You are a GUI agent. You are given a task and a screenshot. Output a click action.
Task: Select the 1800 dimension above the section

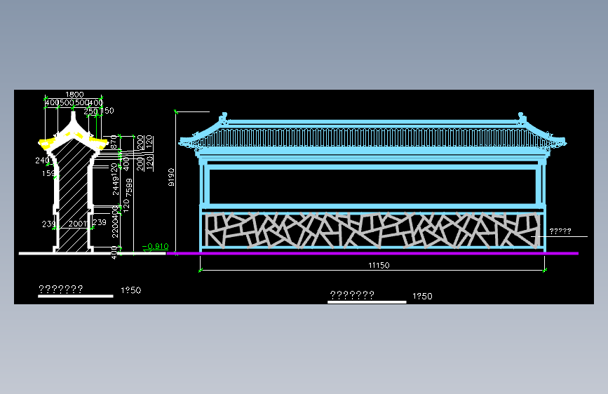coord(74,94)
